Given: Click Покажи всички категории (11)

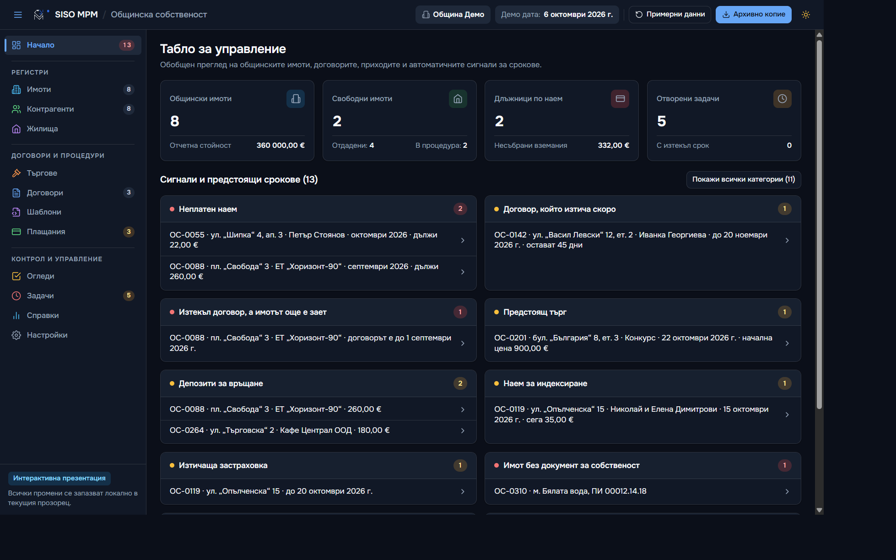Looking at the screenshot, I should [744, 179].
